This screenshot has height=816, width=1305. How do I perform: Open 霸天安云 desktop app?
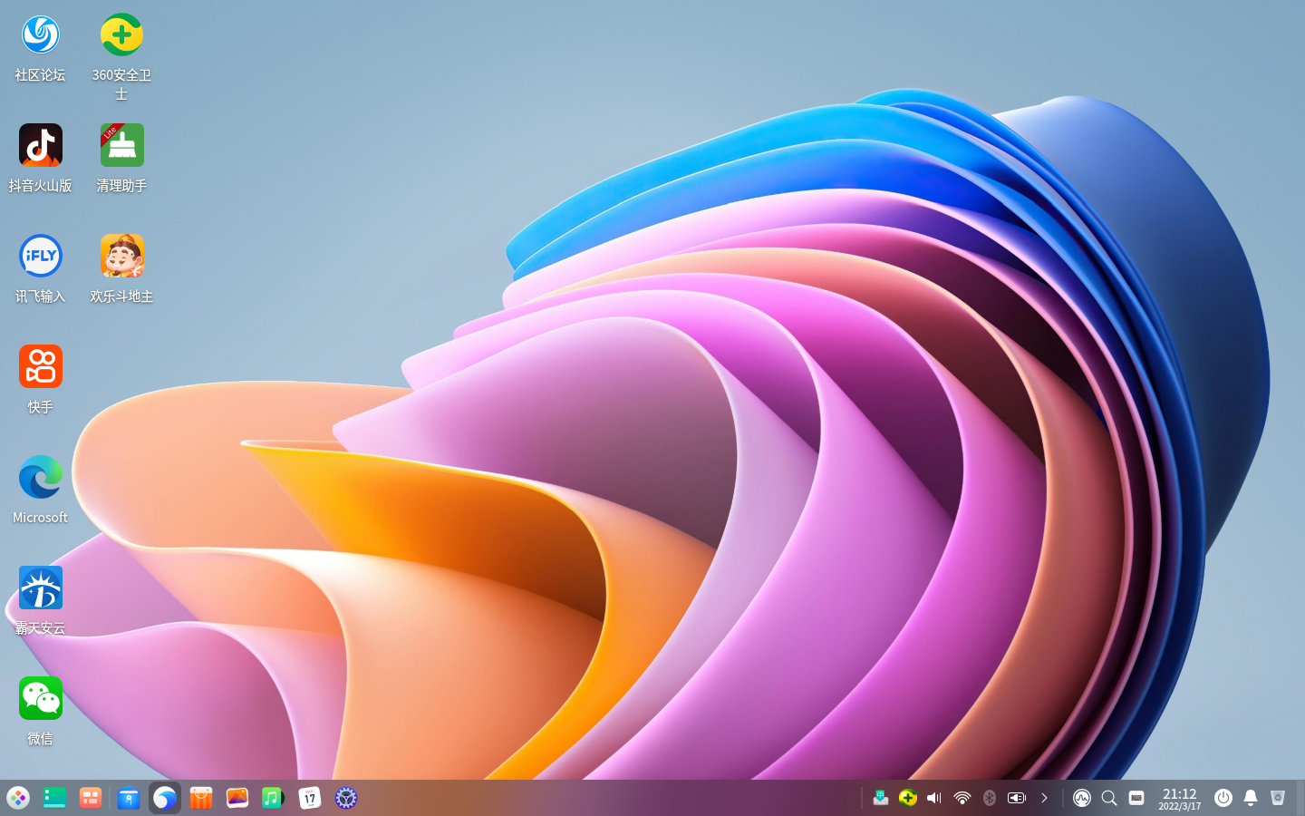(x=40, y=588)
